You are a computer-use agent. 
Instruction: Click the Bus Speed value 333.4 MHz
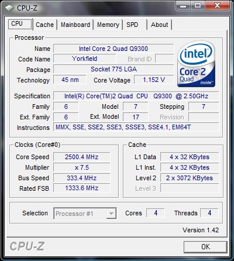coord(82,178)
